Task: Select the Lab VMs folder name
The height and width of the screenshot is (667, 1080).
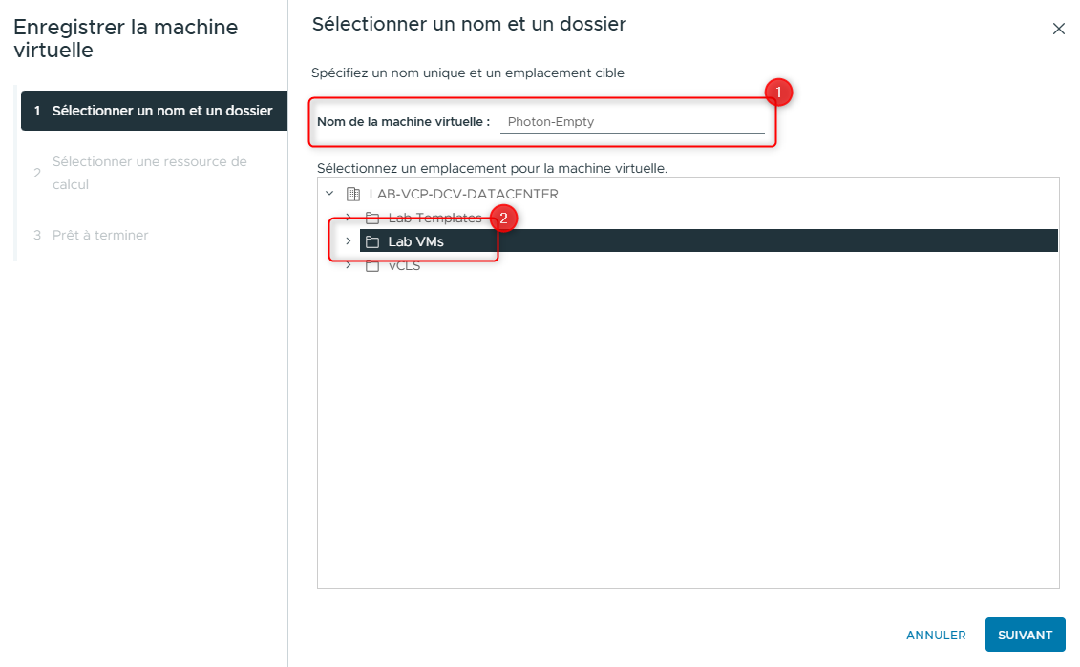Action: [415, 241]
